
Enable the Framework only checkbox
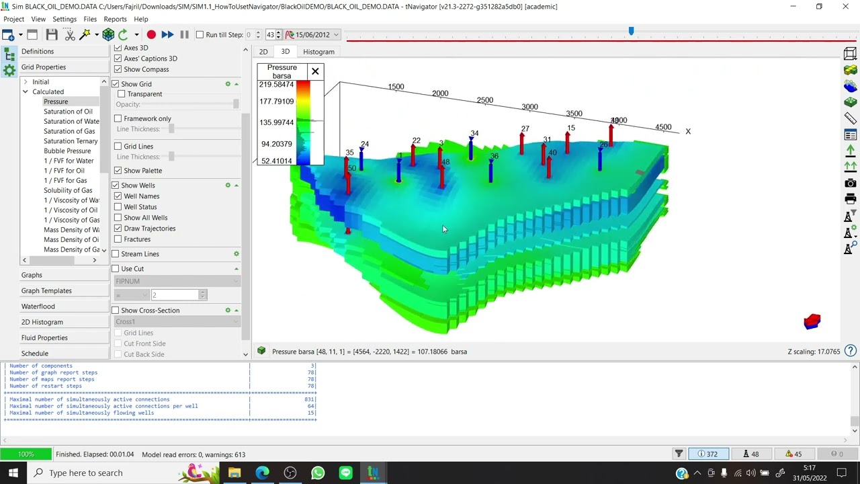[118, 118]
